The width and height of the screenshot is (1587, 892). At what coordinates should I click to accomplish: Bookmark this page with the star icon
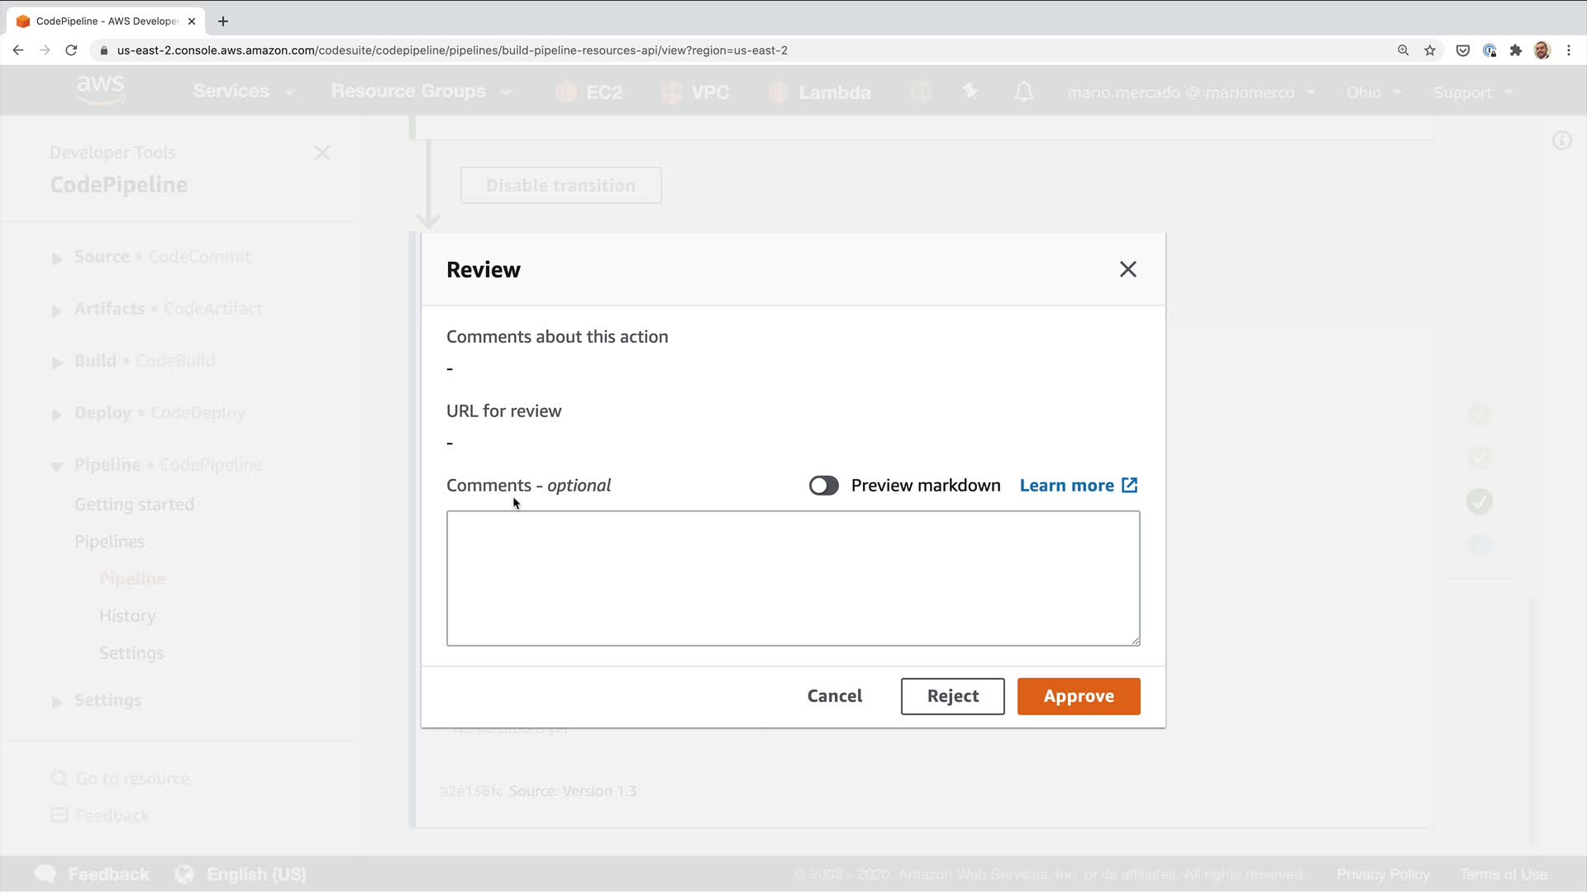[x=1429, y=50]
